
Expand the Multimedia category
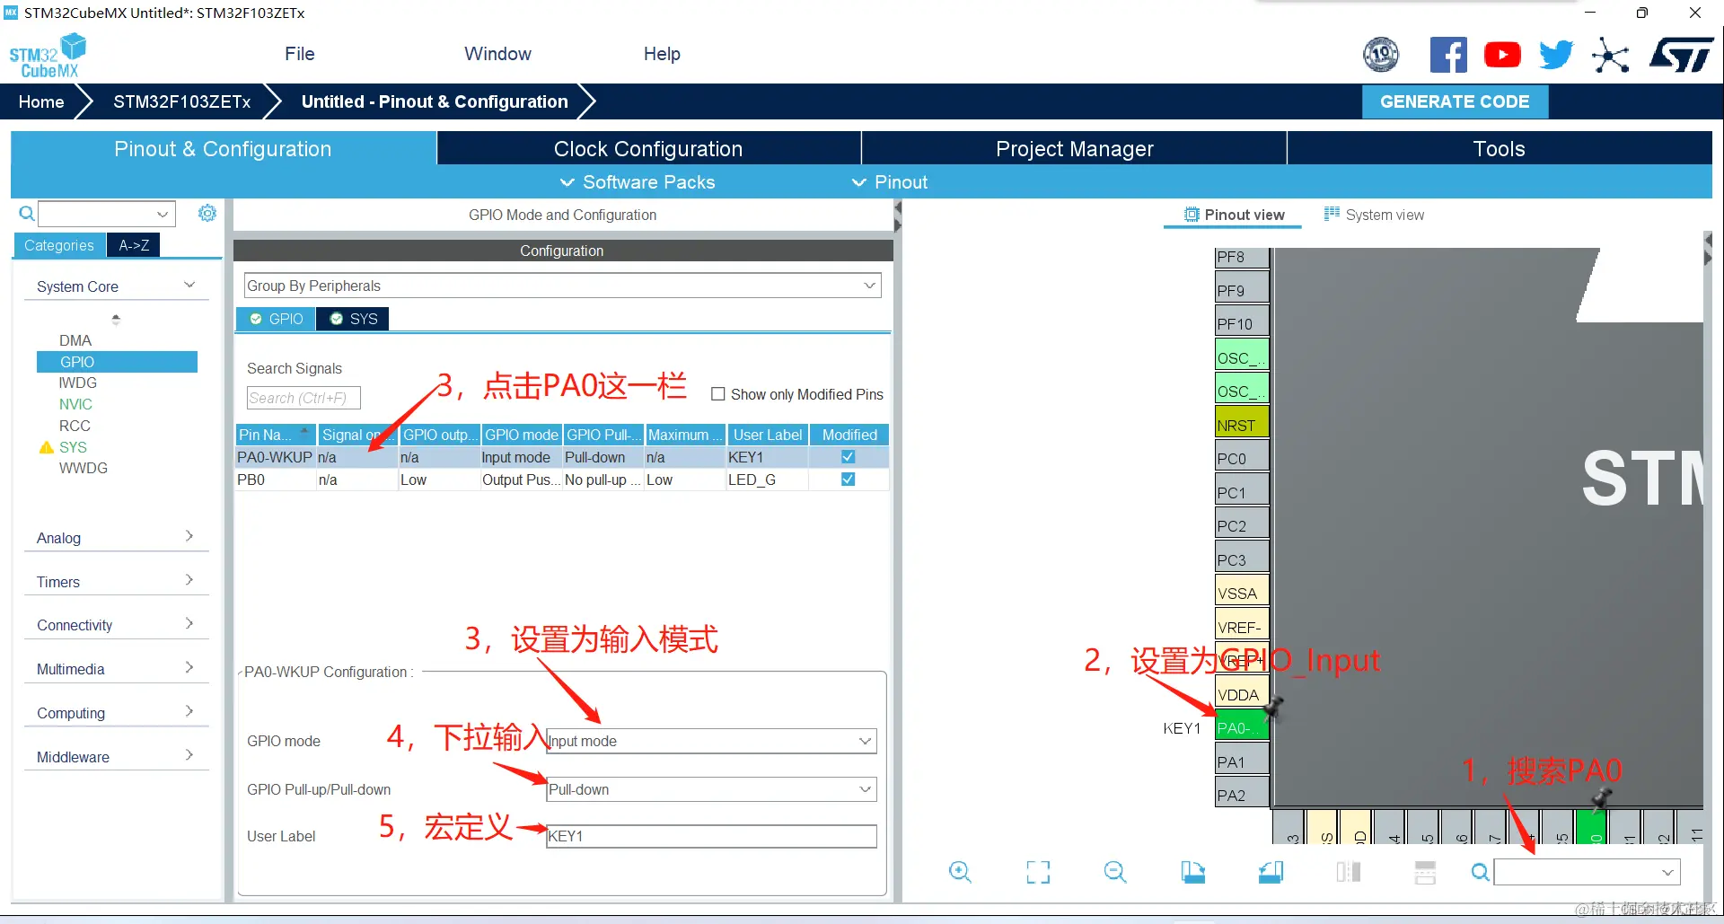[116, 669]
